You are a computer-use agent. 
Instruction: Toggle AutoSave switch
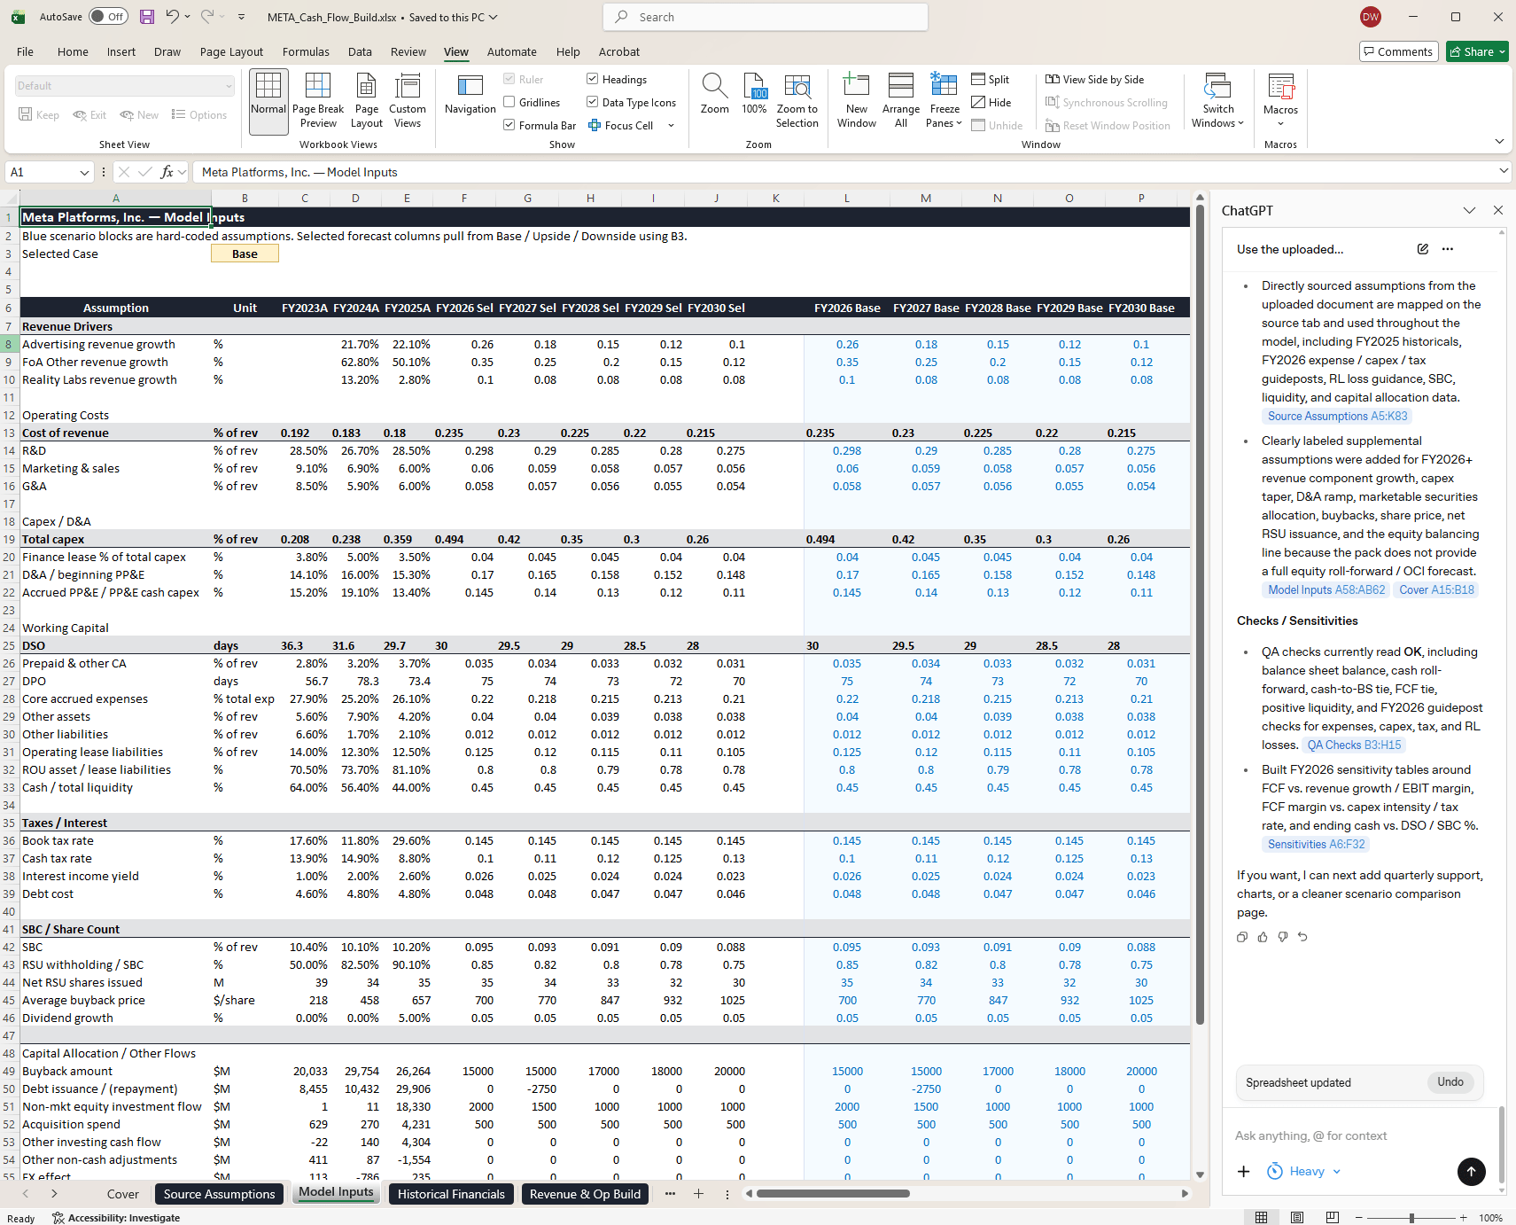(x=108, y=17)
